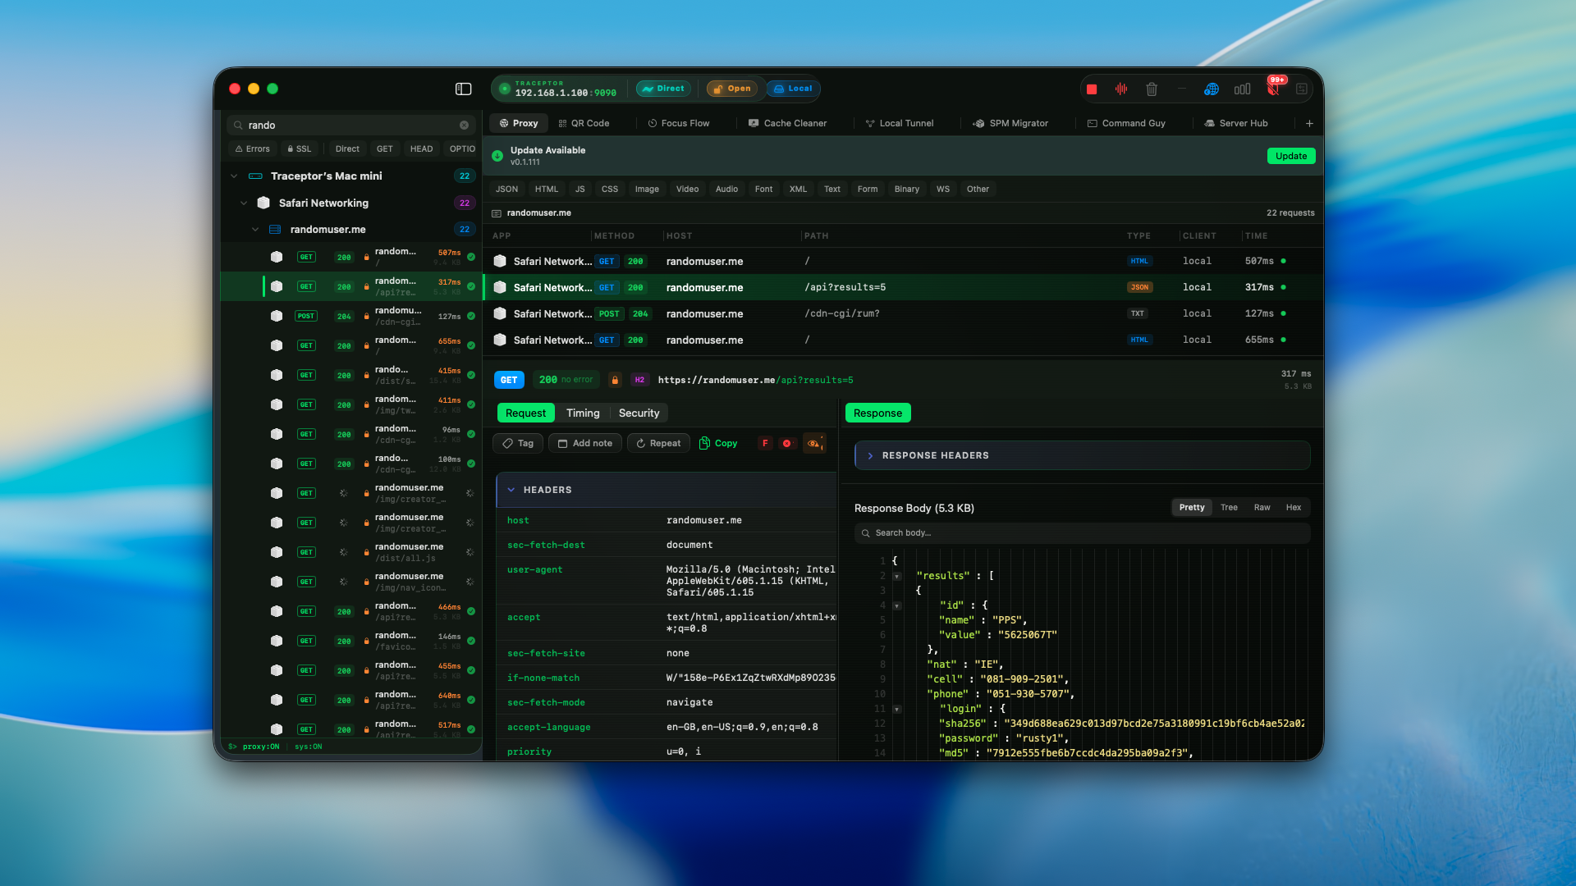Fold the JSON block at the login line
The height and width of the screenshot is (886, 1576).
coord(897,709)
